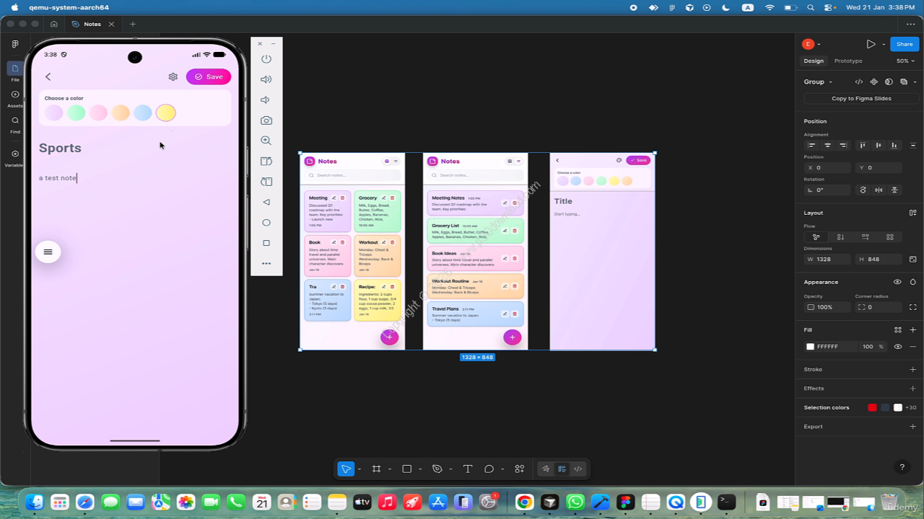Image resolution: width=924 pixels, height=519 pixels.
Task: Click Copy to Figma Slides
Action: click(861, 98)
